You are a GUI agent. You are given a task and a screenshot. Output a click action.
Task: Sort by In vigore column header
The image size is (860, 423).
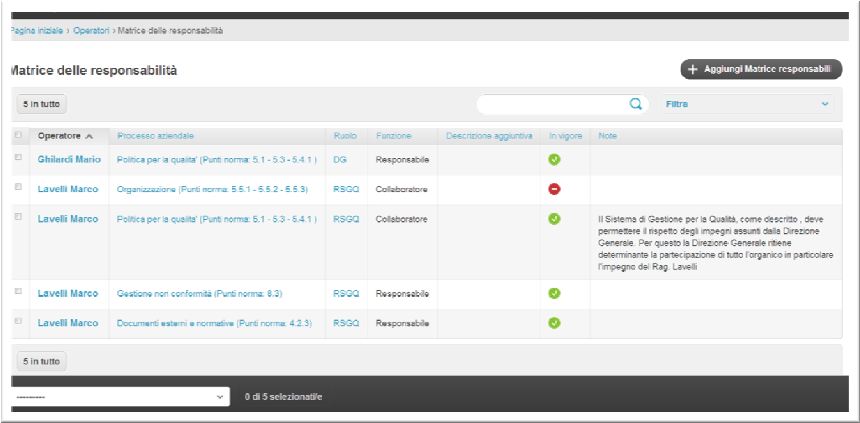point(565,136)
